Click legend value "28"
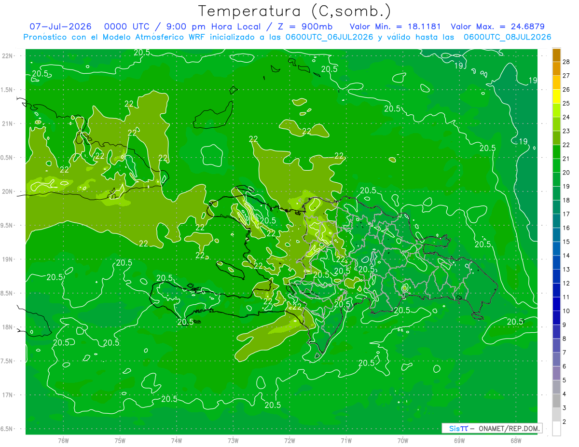The image size is (579, 447). (566, 62)
